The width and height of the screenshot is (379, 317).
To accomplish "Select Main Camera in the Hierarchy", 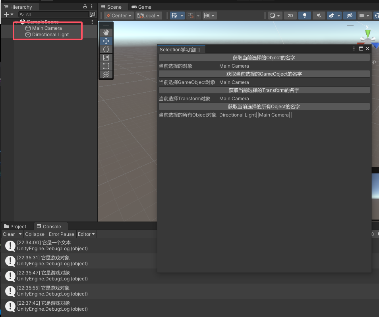I will (x=47, y=28).
